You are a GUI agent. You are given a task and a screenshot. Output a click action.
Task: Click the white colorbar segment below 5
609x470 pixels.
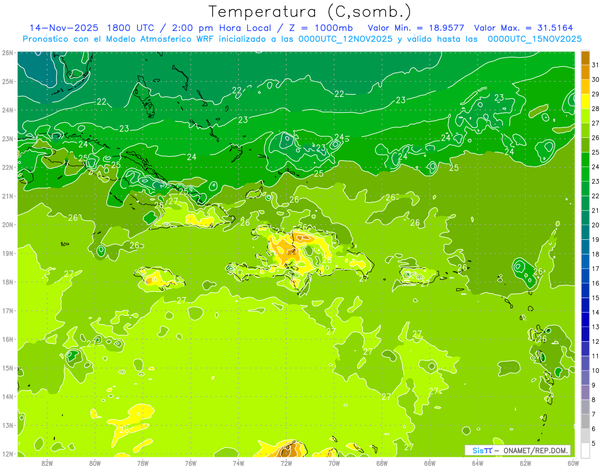(x=585, y=450)
